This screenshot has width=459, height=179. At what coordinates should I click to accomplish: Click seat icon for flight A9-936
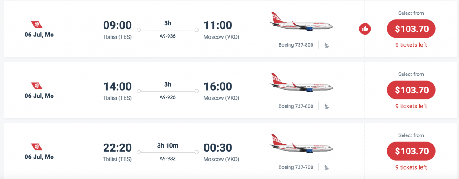pos(327,45)
